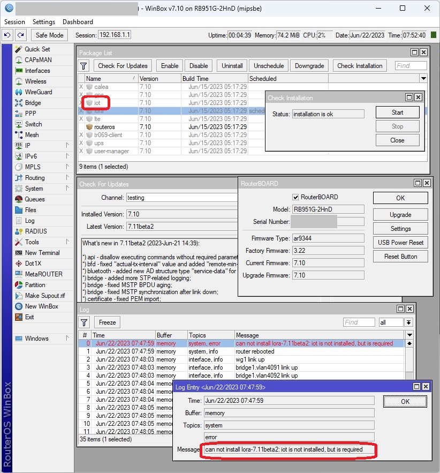Screen dimensions: 440x473
Task: Click the Find field in the Log window
Action: pyautogui.click(x=359, y=322)
